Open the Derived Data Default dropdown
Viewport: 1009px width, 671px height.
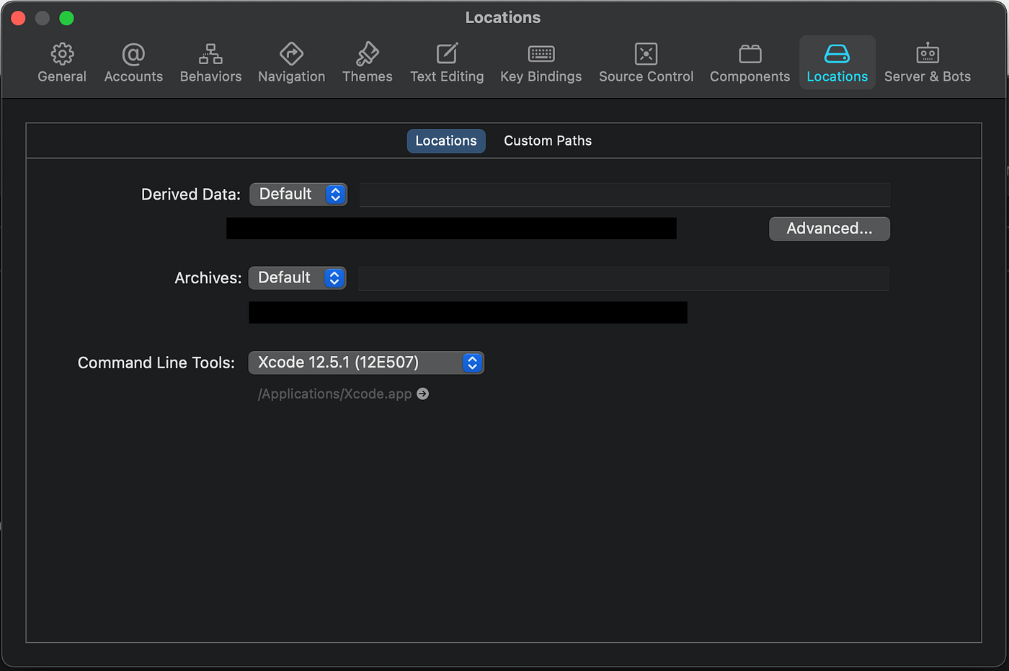pos(298,195)
